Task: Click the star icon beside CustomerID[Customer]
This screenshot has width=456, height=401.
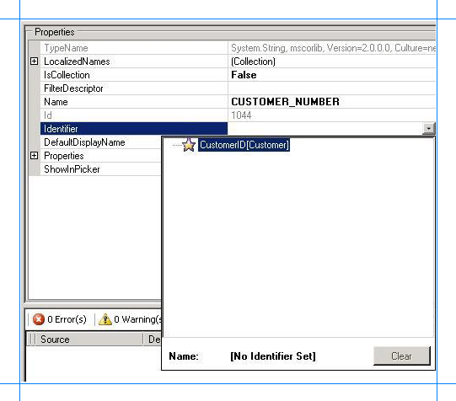Action: tap(189, 145)
